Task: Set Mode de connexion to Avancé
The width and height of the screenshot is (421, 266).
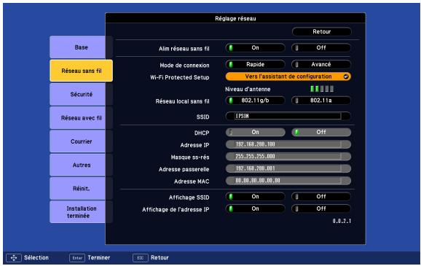Action: point(321,64)
